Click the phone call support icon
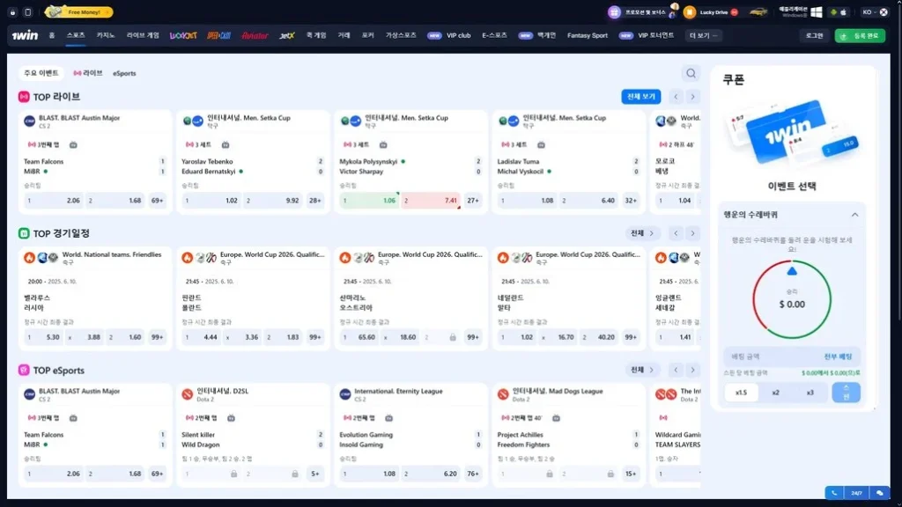Image resolution: width=902 pixels, height=507 pixels. [835, 493]
